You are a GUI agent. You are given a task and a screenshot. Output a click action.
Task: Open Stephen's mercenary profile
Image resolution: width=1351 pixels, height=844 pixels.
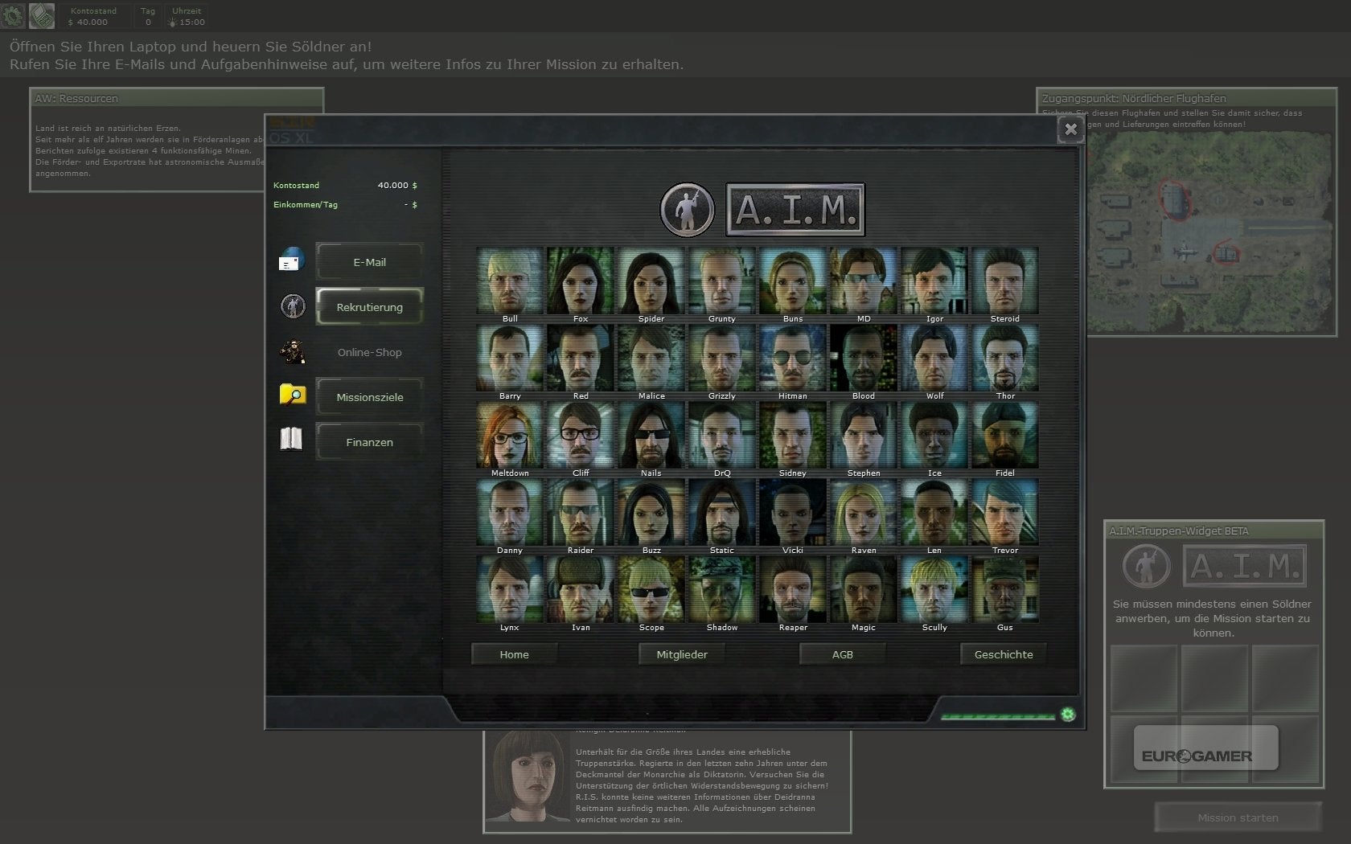click(864, 435)
